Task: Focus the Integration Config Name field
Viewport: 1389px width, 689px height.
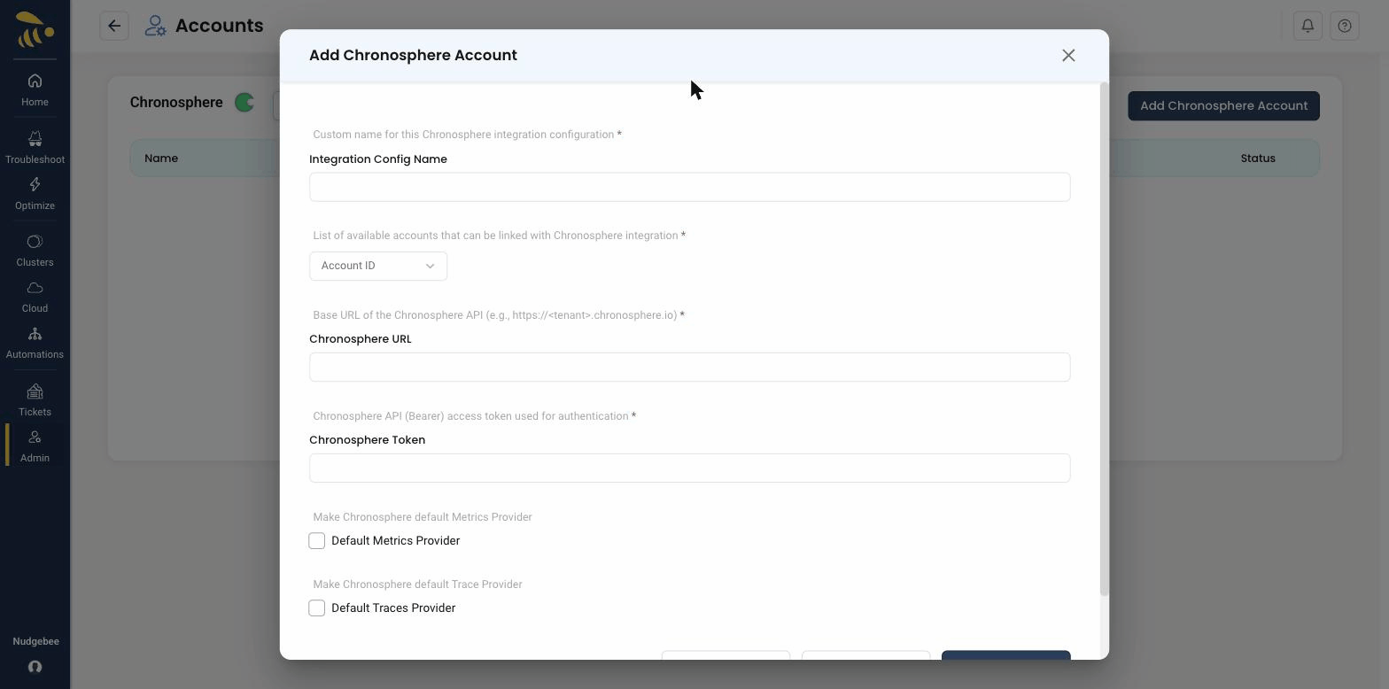Action: click(690, 187)
